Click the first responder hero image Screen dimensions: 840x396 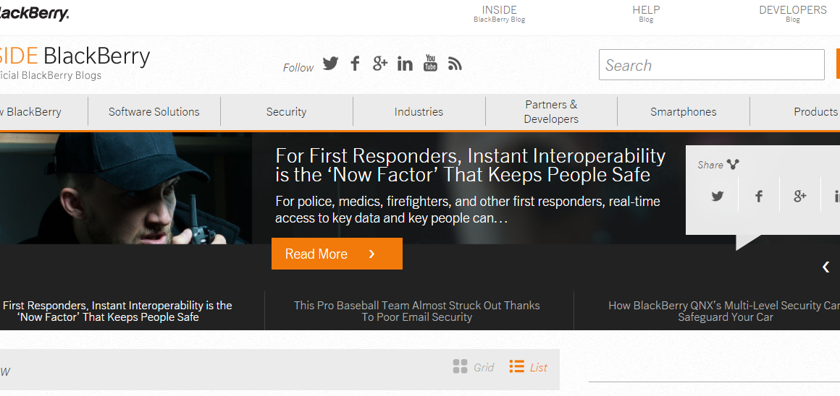126,189
